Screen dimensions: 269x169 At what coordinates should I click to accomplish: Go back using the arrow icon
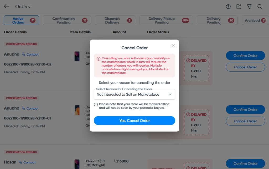click(7, 7)
